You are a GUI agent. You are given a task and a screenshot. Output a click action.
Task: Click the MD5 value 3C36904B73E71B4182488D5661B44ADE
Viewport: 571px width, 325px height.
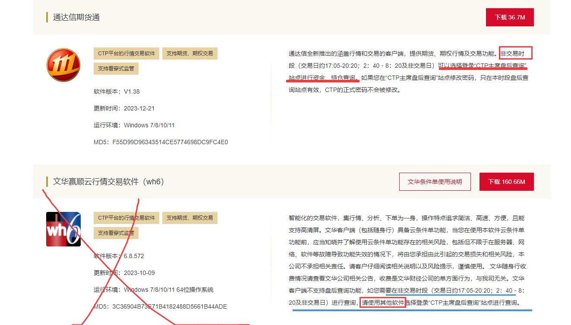(170, 306)
